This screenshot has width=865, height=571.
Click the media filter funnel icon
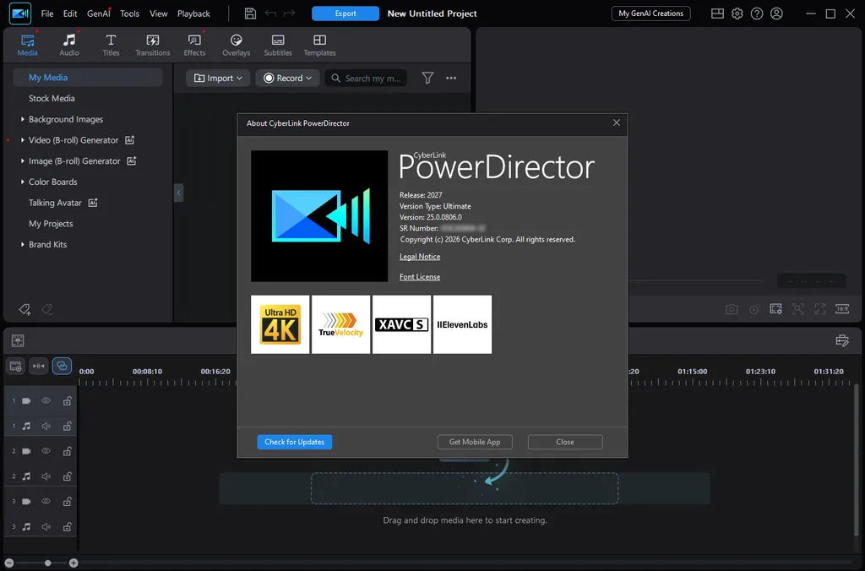[x=427, y=79]
